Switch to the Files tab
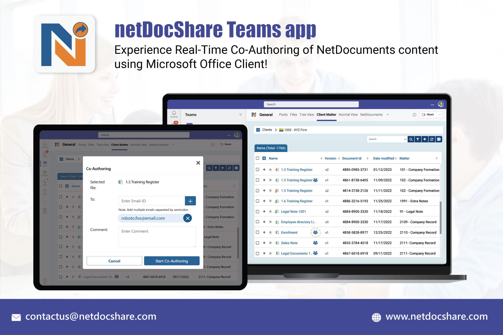Viewport: 503px width, 335px height. click(293, 115)
